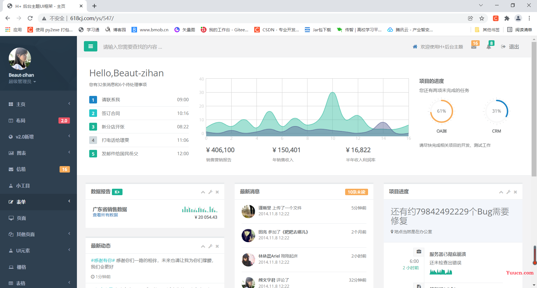
Task: Open wrench settings in 数据报告 panel
Action: tap(210, 192)
